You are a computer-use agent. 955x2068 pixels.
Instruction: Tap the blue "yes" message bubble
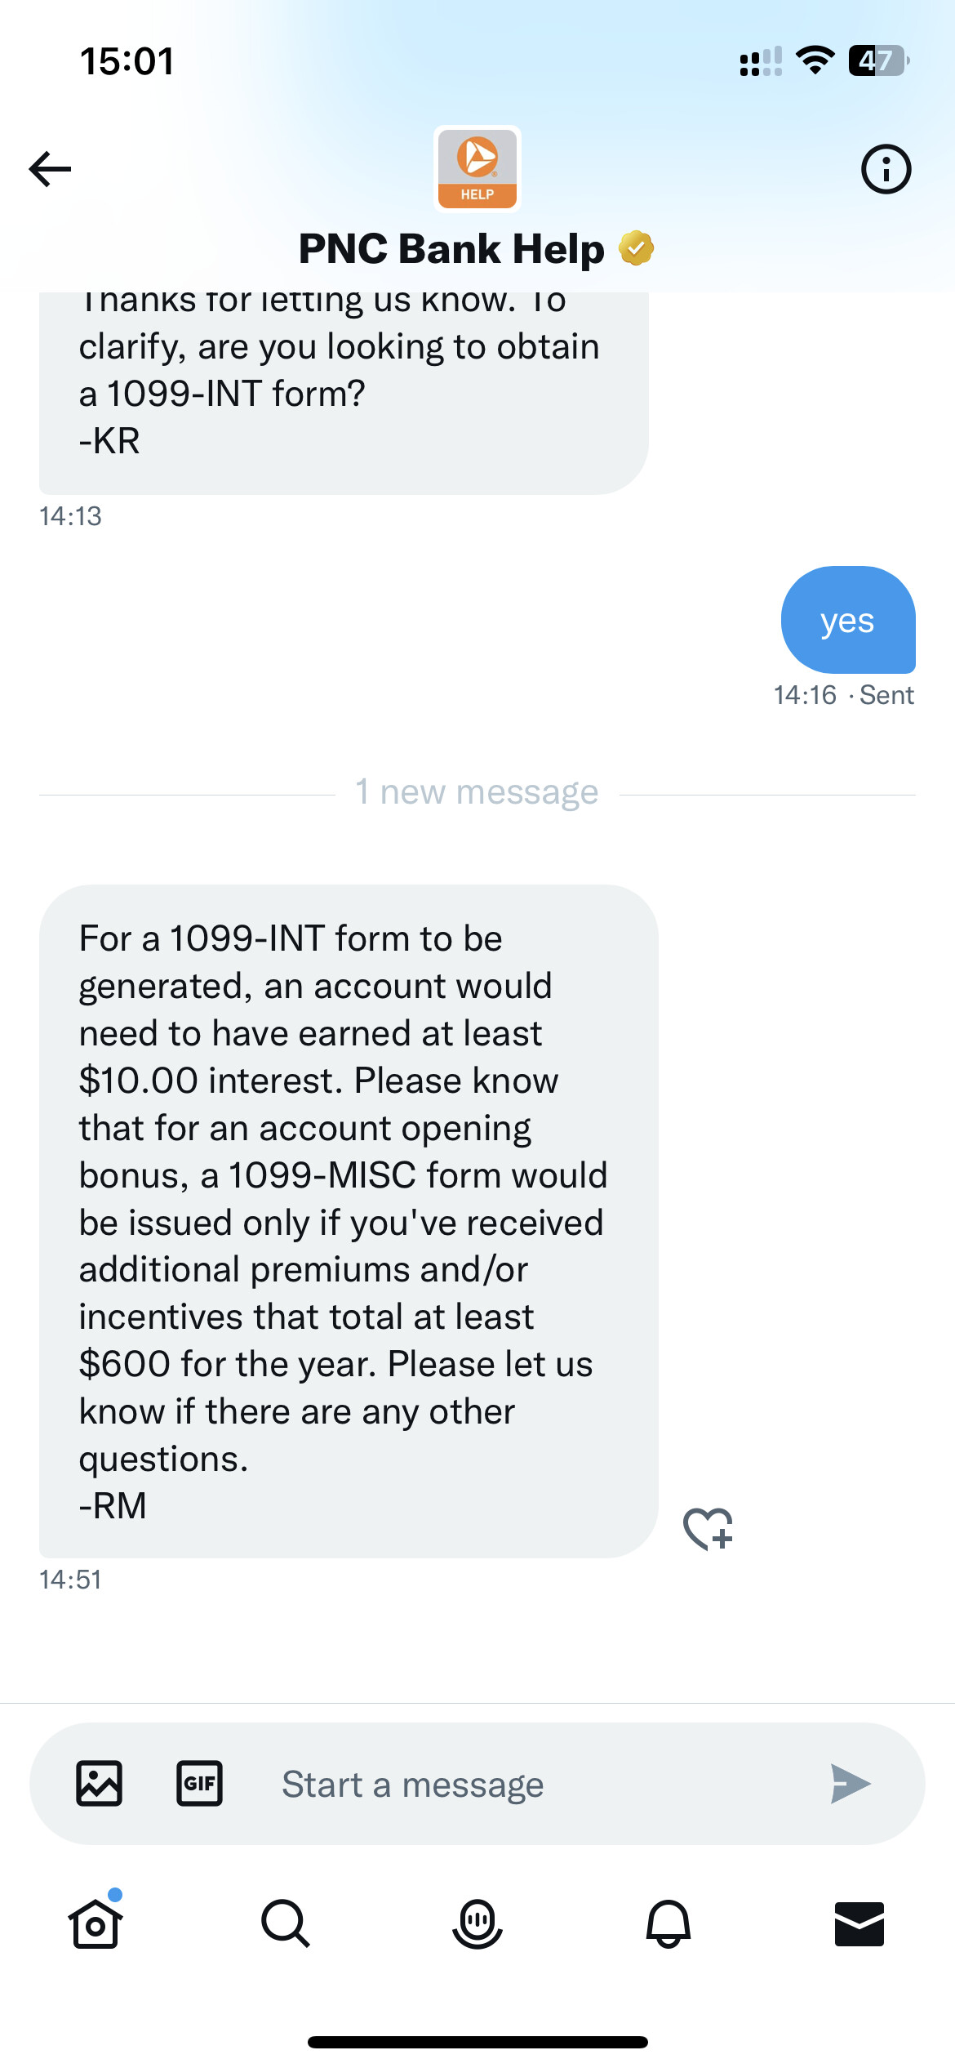tap(848, 621)
